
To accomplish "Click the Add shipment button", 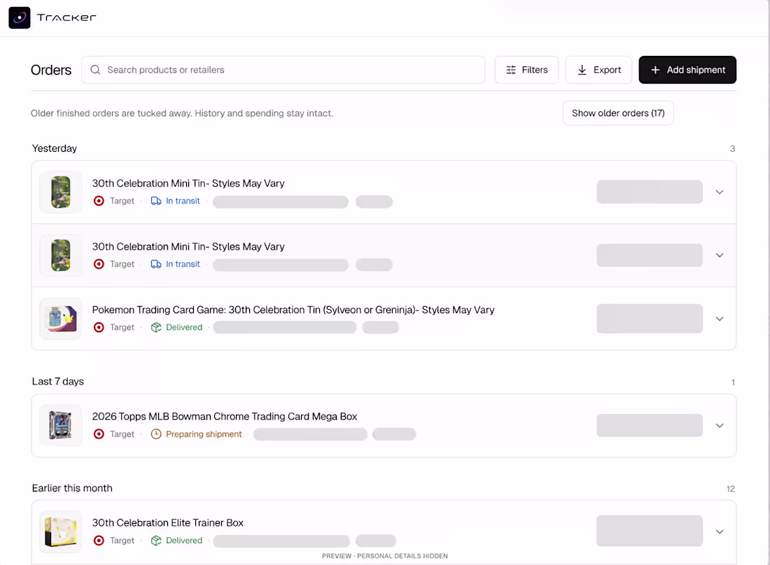I will 687,70.
